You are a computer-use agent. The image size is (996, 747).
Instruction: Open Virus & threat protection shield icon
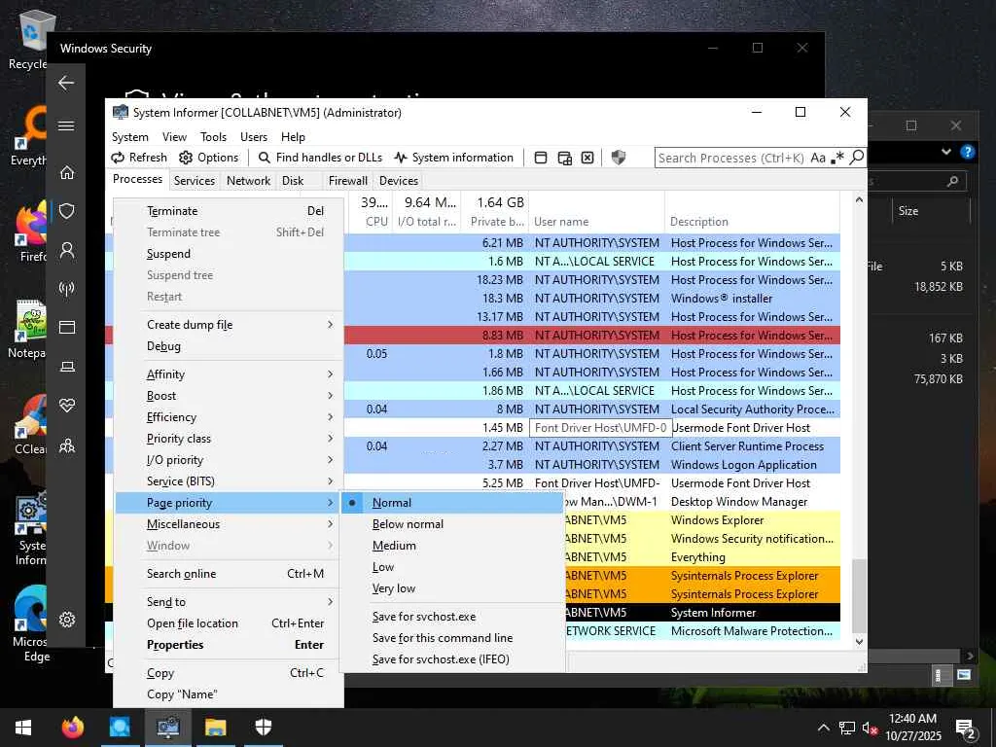[67, 211]
